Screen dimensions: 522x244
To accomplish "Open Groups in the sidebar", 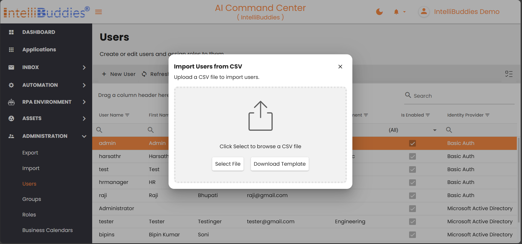I will point(32,199).
